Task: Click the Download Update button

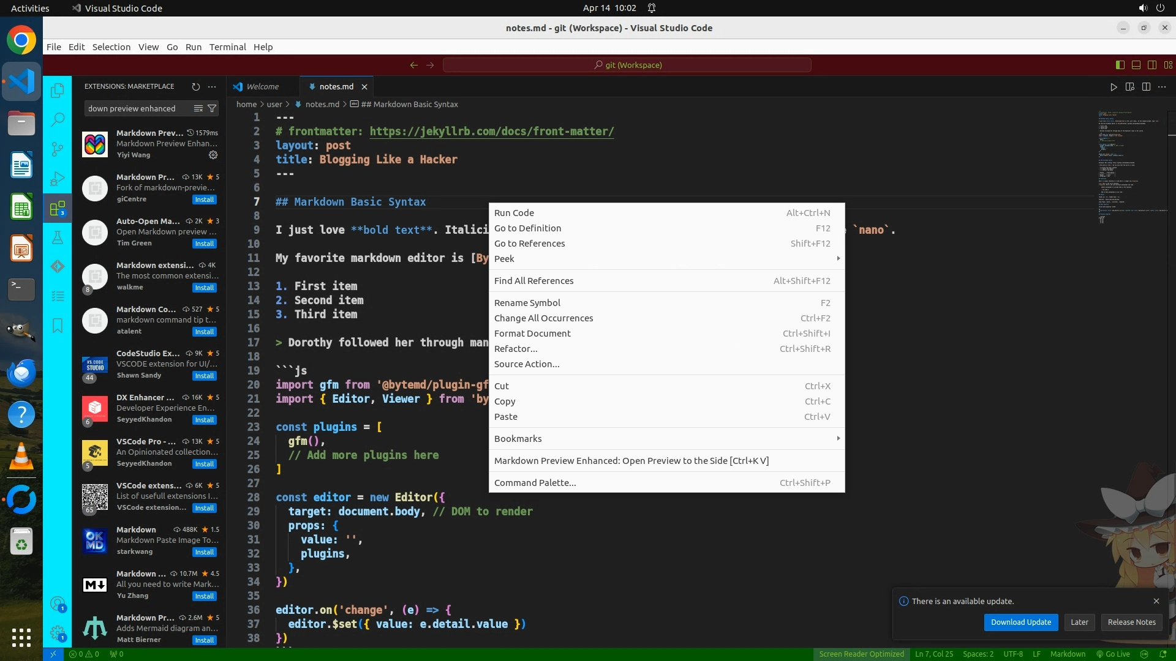Action: coord(1020,622)
